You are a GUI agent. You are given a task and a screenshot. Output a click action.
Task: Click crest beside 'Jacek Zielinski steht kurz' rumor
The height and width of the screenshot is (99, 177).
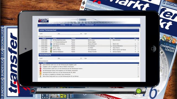(x=41, y=65)
